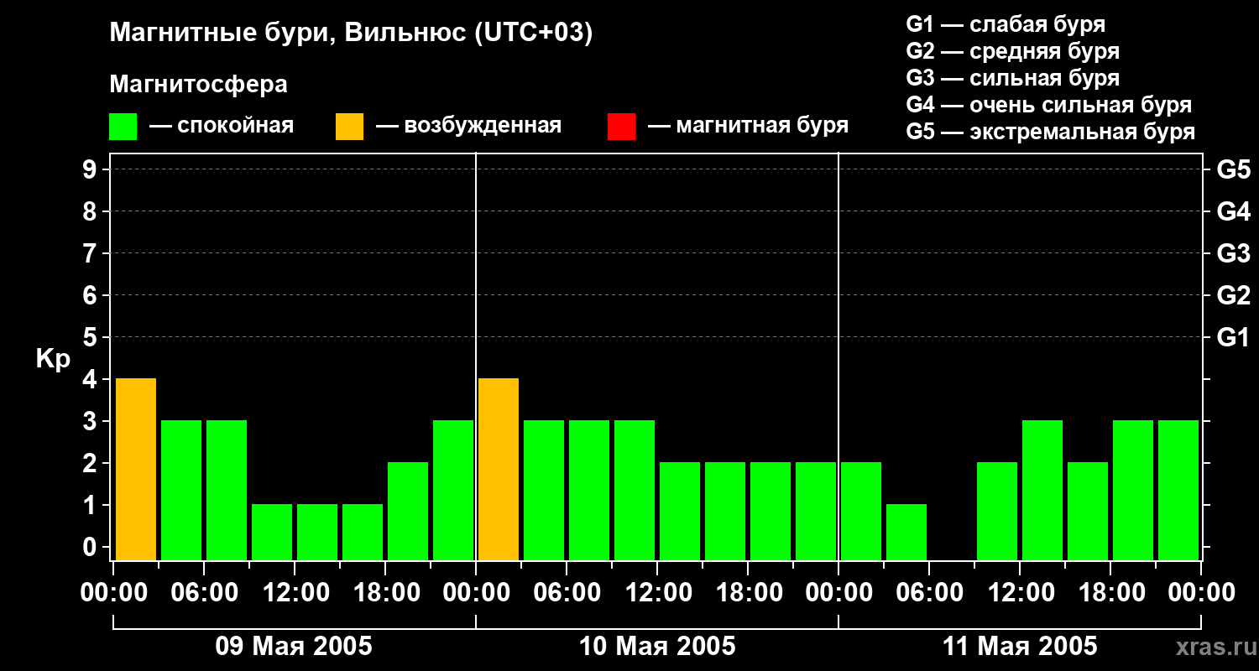This screenshot has width=1259, height=671.
Task: Click the 'G5 — экстремальная буря' legend line
Action: (1050, 132)
